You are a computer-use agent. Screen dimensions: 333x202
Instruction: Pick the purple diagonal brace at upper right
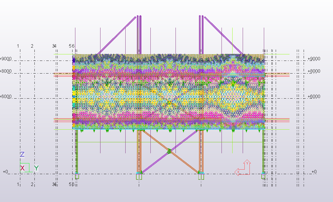(223, 35)
